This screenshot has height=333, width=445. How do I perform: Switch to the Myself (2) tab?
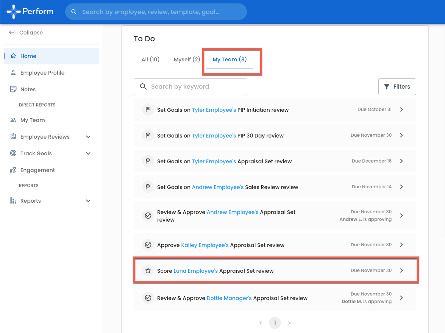[187, 59]
